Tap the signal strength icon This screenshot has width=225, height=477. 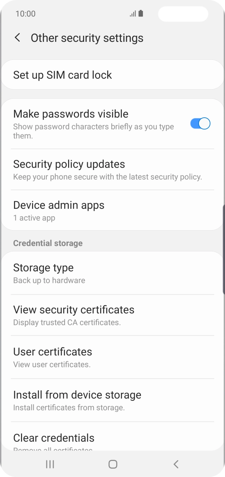132,14
